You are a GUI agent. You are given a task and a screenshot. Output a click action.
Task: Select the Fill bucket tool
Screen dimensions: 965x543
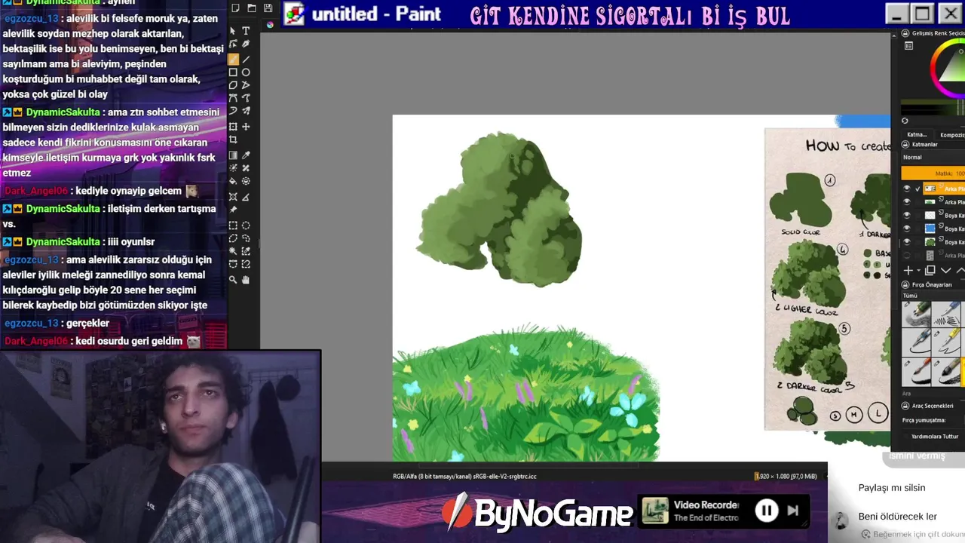point(233,180)
